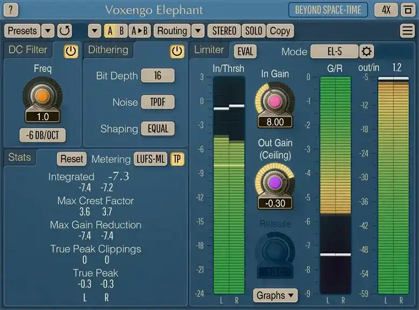
Task: Click the orange Freq knob
Action: 42,96
